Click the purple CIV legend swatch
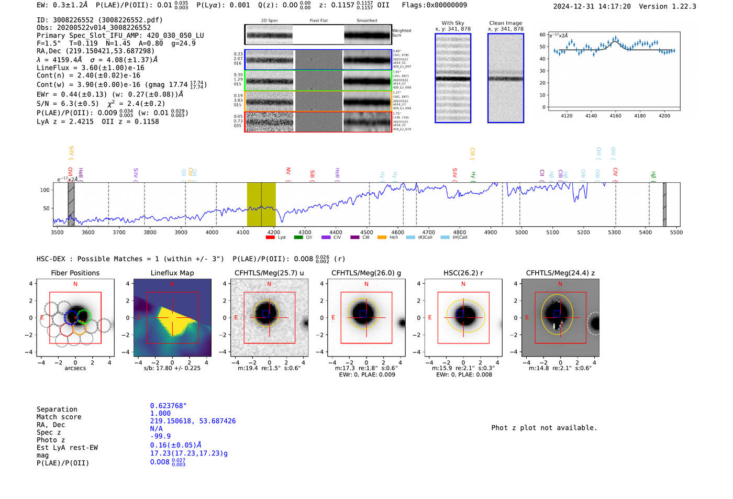The image size is (733, 499). click(x=326, y=238)
